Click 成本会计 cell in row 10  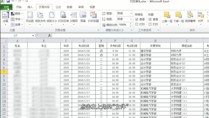[187, 84]
